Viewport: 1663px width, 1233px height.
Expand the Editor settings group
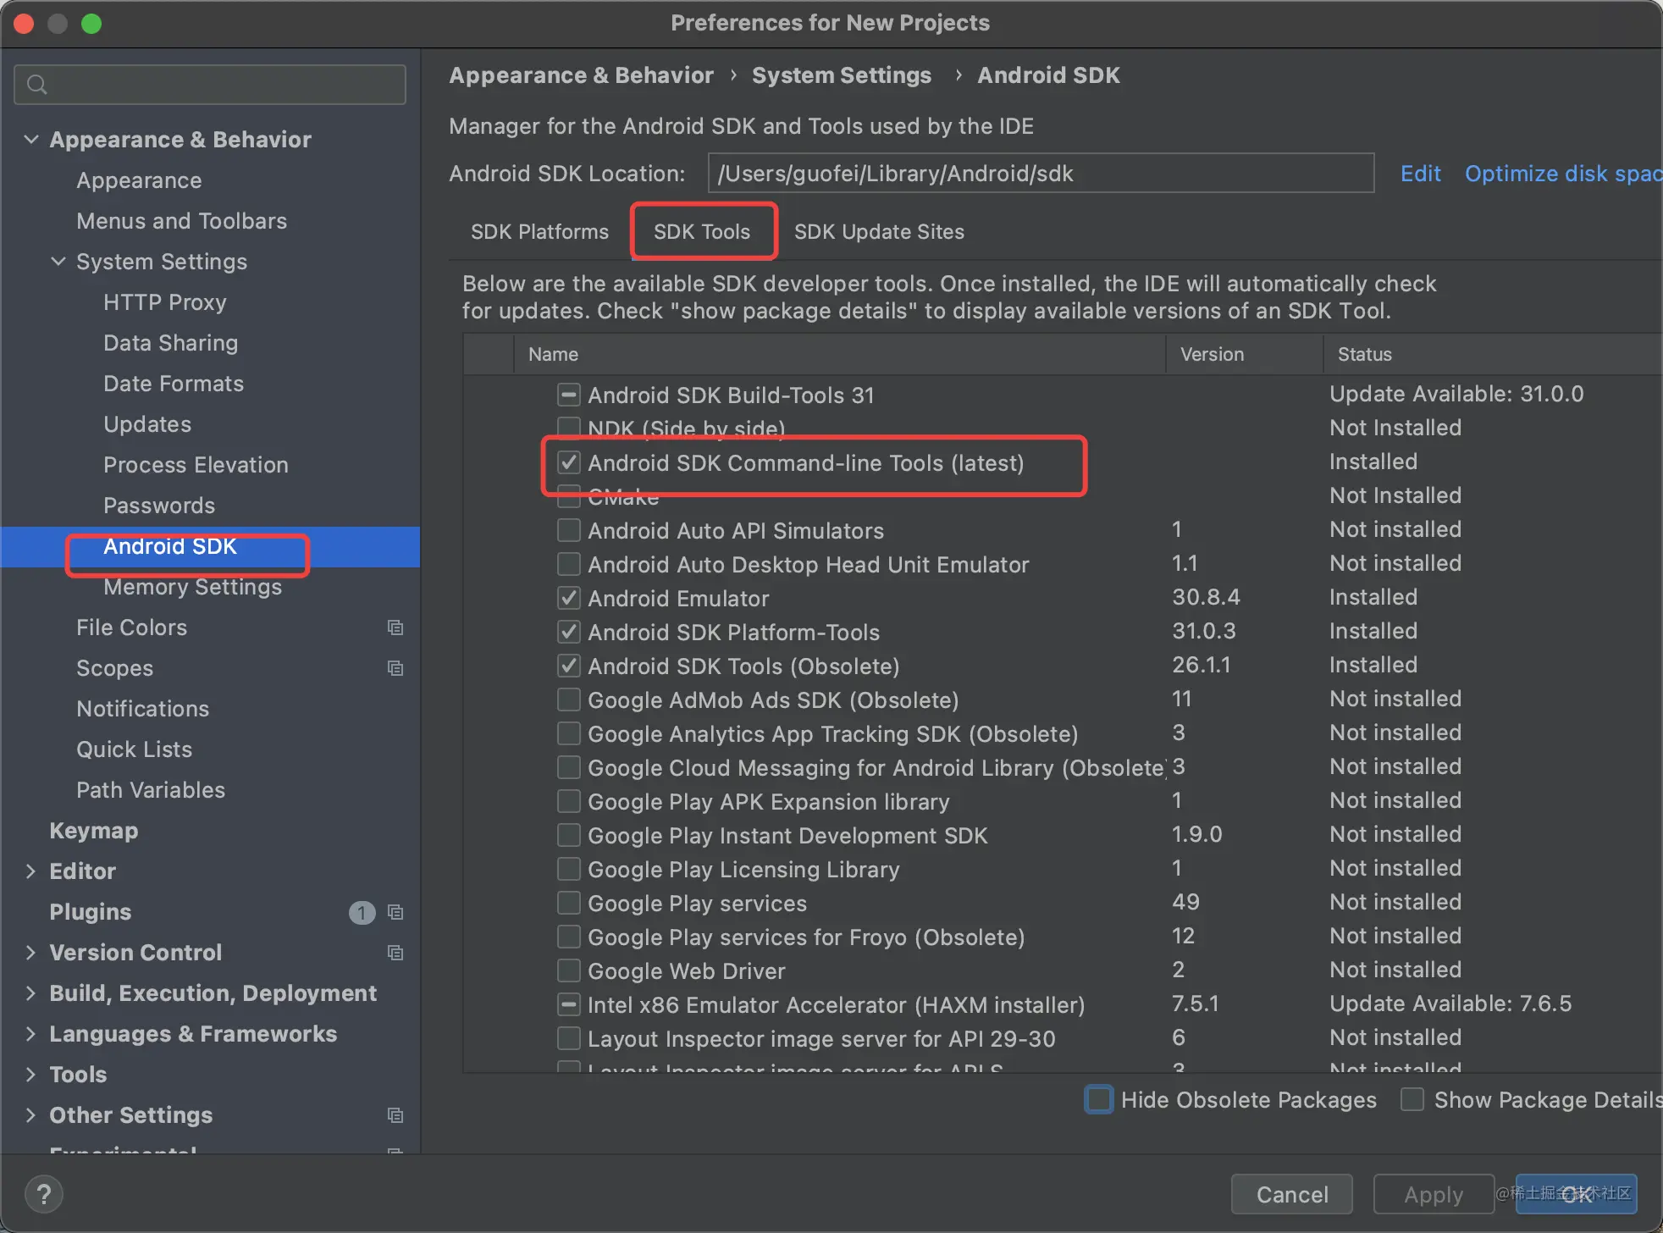31,871
